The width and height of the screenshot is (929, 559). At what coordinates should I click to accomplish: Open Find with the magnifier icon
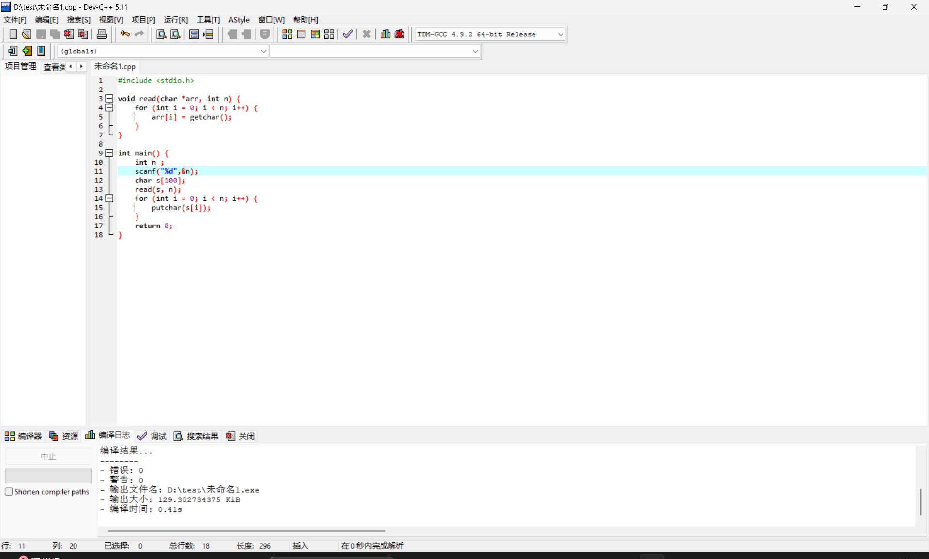(x=161, y=34)
